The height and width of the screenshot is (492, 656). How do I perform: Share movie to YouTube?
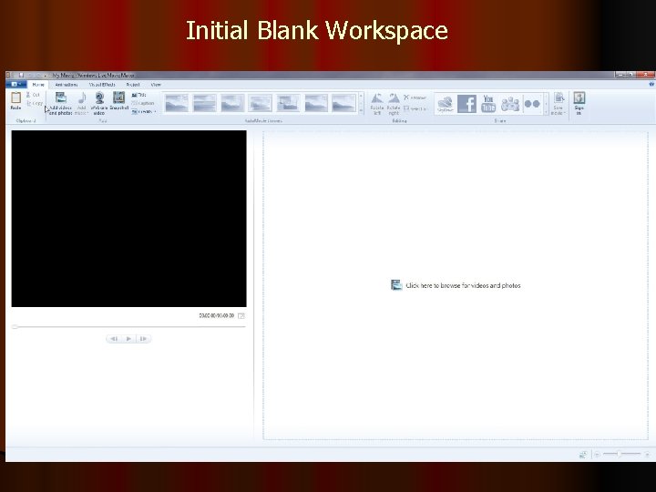click(488, 104)
